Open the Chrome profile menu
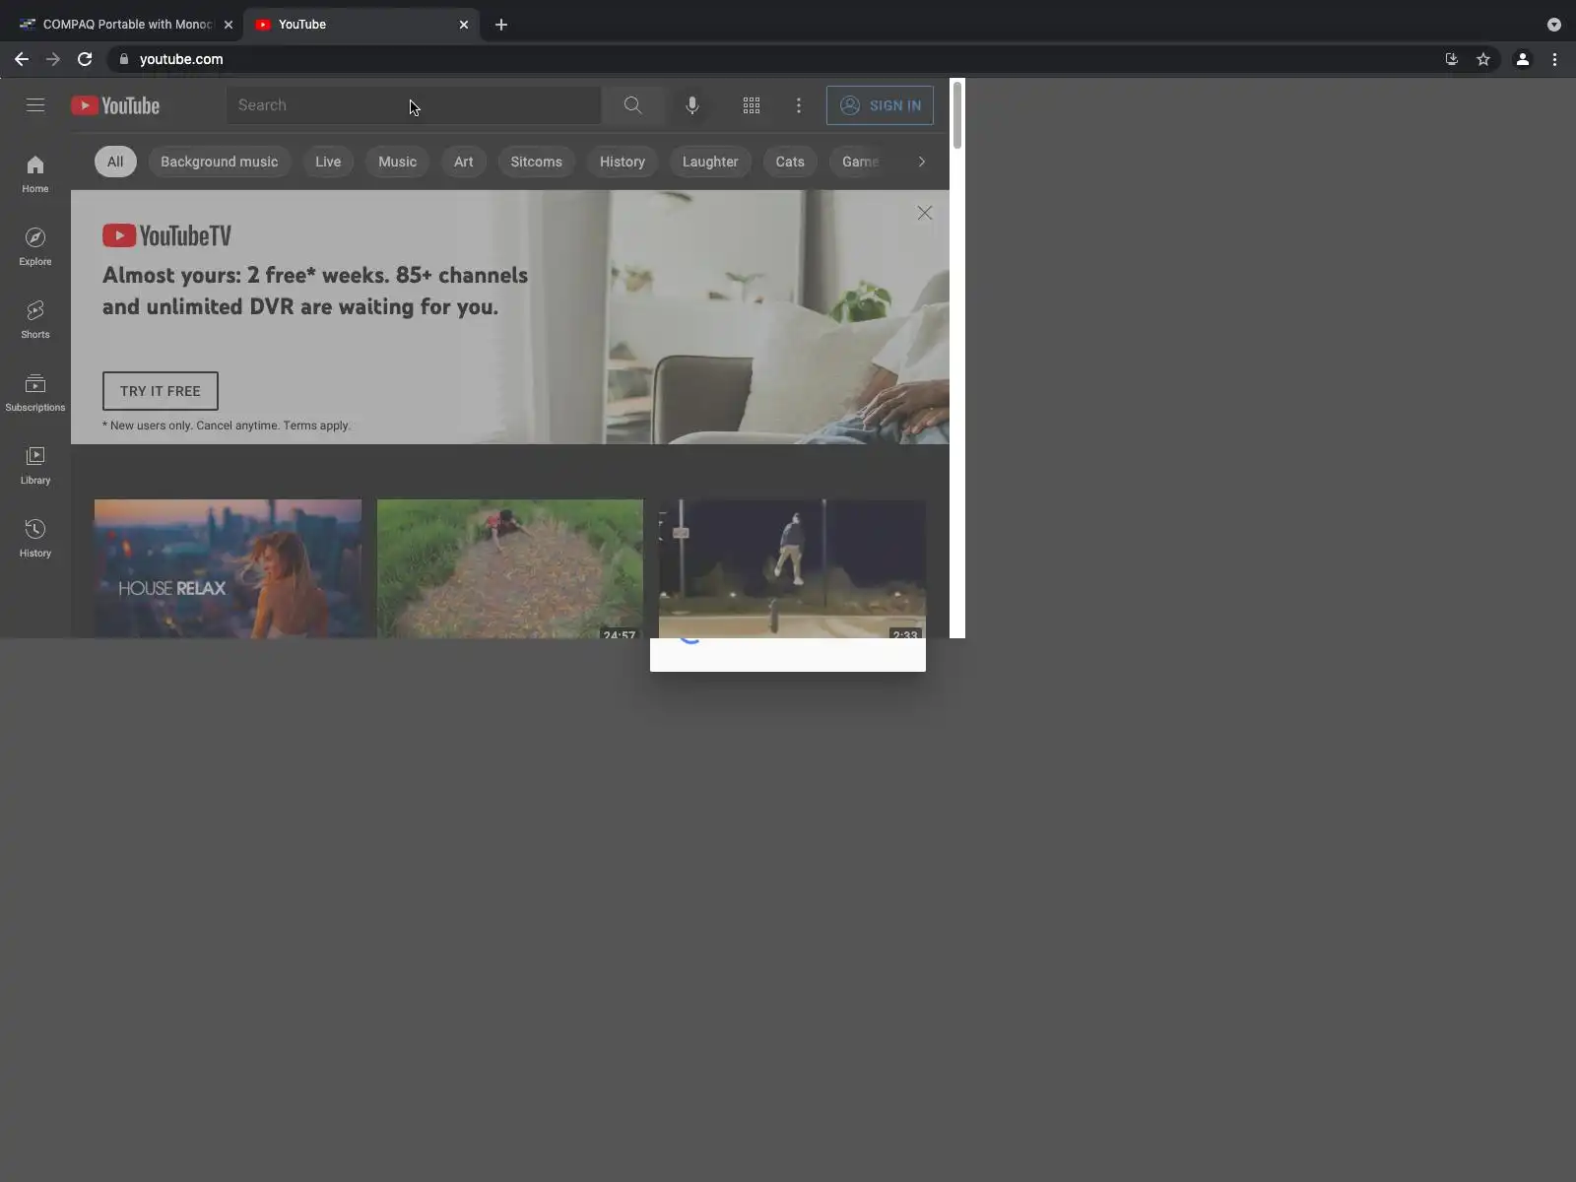1576x1182 pixels. coord(1523,59)
